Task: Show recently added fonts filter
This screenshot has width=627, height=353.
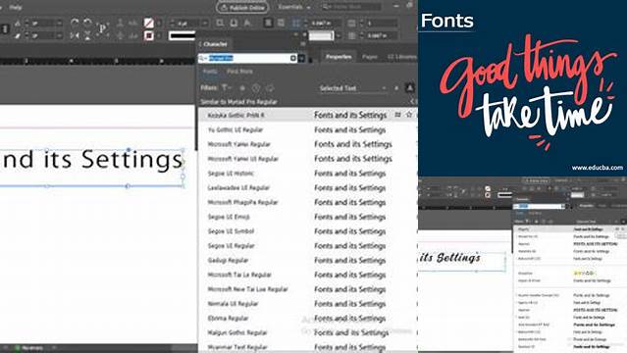Action: tap(256, 88)
